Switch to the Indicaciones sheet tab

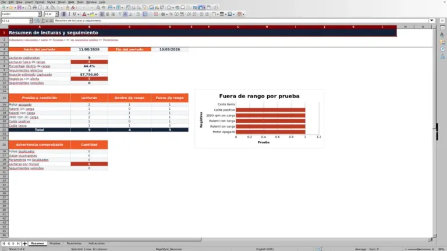(97, 243)
